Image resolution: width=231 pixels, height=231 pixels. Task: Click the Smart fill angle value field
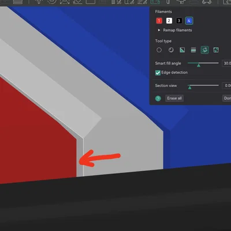tap(226, 63)
